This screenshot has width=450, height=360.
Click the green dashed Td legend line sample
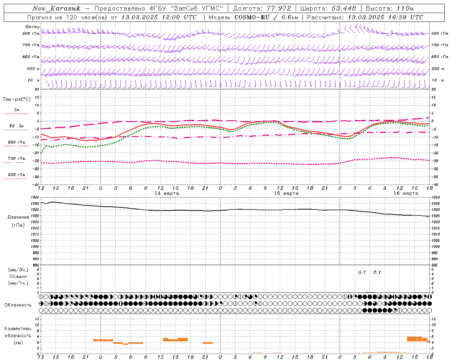[16, 130]
